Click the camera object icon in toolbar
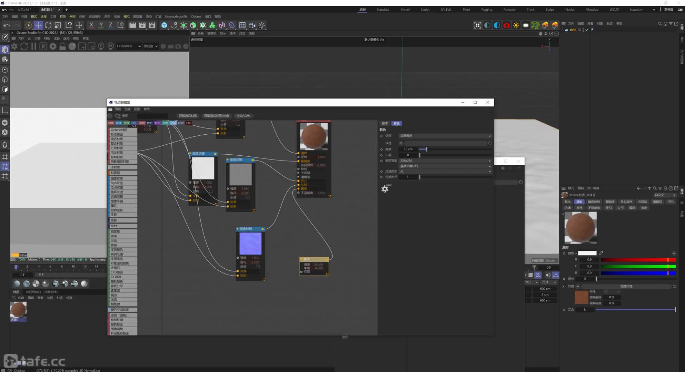The image size is (685, 372). coord(252,25)
